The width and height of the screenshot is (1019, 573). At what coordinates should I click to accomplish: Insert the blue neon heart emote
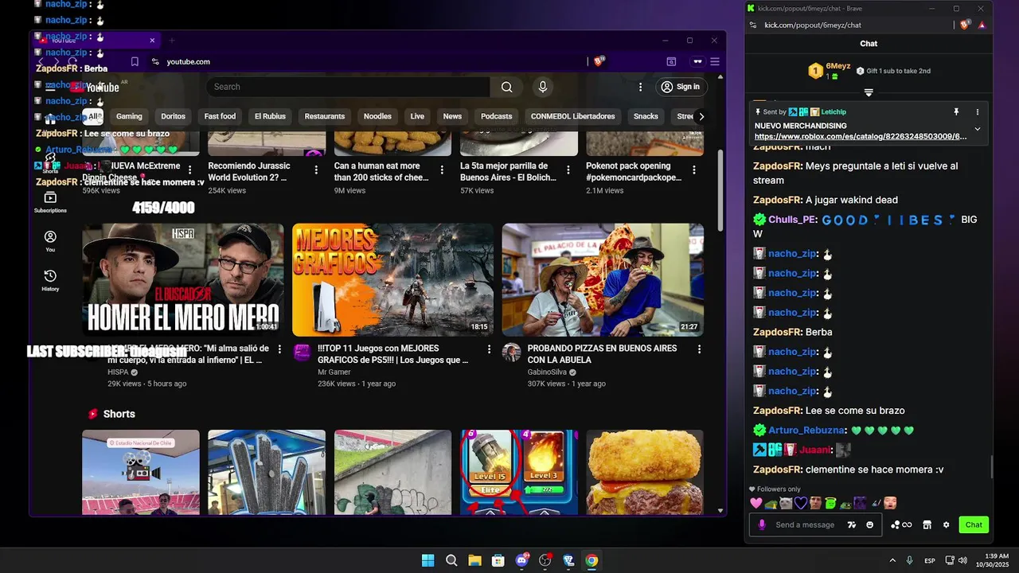pyautogui.click(x=800, y=503)
